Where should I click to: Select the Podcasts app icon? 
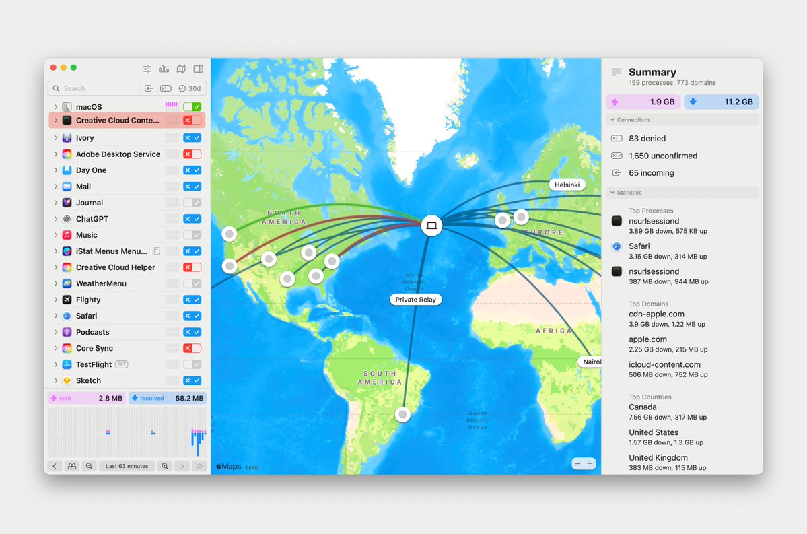[x=67, y=332]
